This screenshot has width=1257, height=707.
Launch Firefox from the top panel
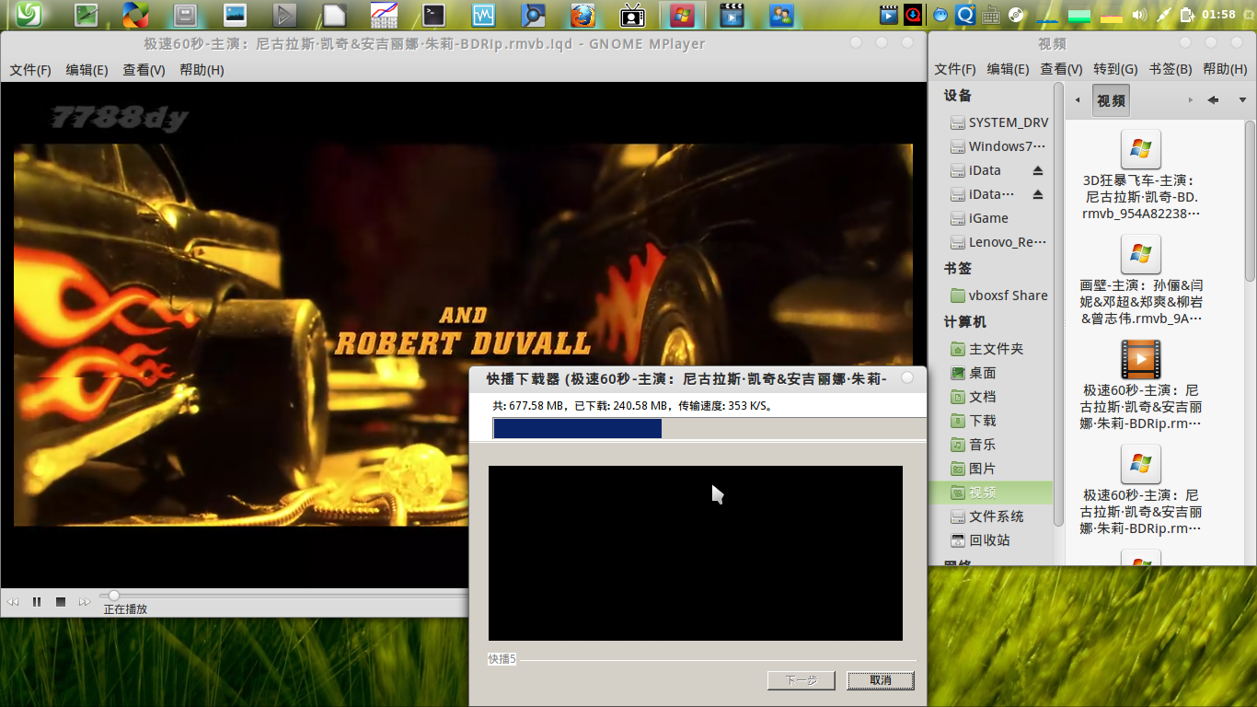click(582, 15)
